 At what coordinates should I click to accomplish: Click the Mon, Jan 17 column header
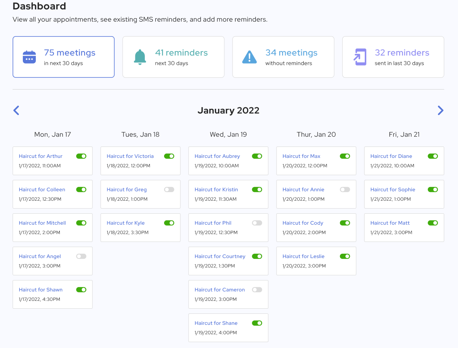53,134
